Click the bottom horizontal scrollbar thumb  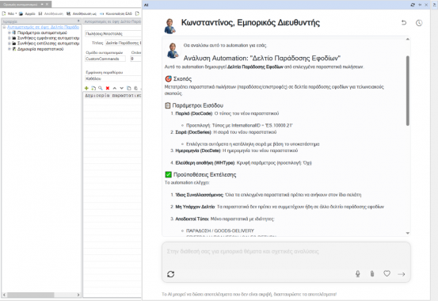[x=30, y=295]
